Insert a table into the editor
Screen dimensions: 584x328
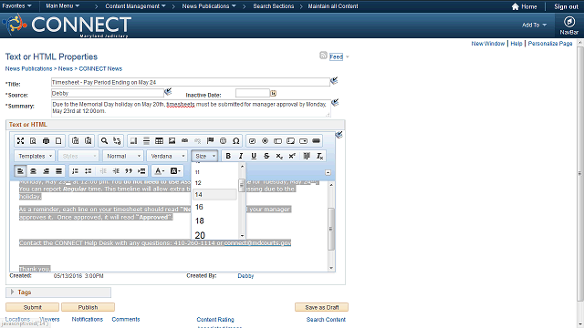click(x=159, y=141)
